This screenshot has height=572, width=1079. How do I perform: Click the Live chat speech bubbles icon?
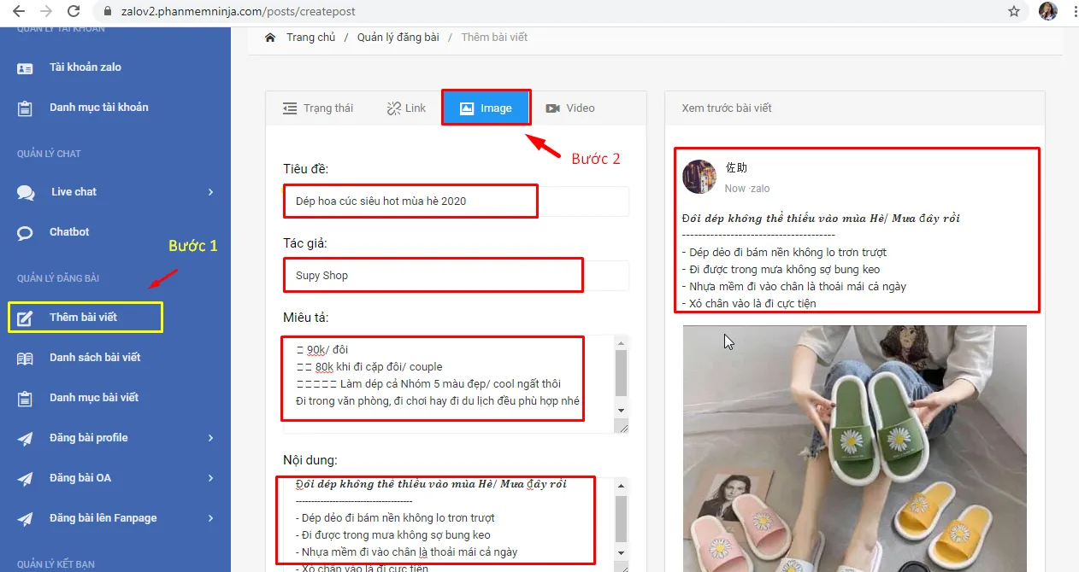coord(26,193)
